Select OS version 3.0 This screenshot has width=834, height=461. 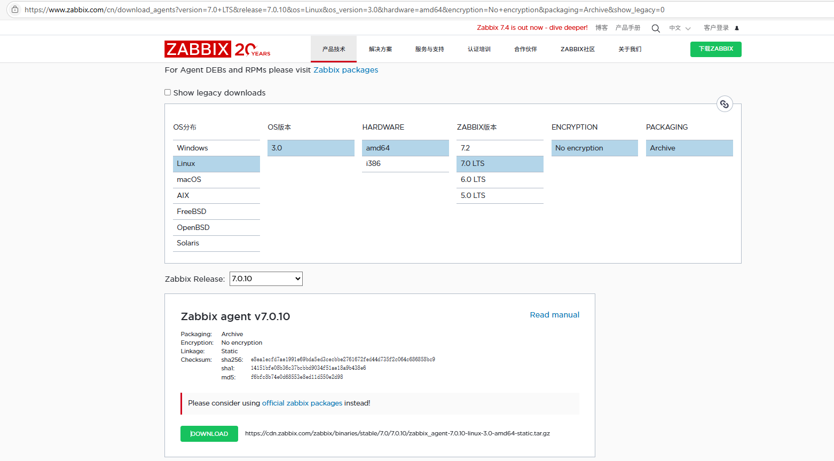tap(311, 148)
